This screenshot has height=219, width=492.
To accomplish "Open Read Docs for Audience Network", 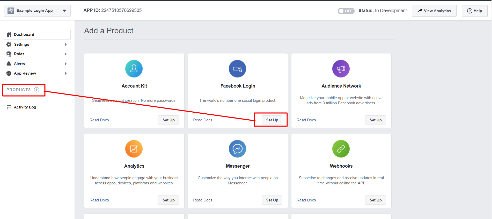I will point(306,120).
